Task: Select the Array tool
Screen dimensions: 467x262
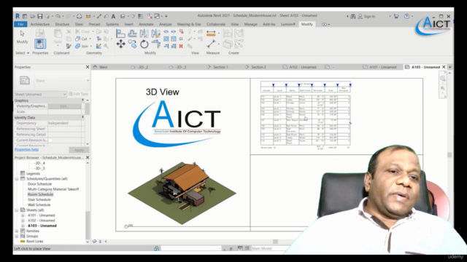Action: (x=166, y=39)
